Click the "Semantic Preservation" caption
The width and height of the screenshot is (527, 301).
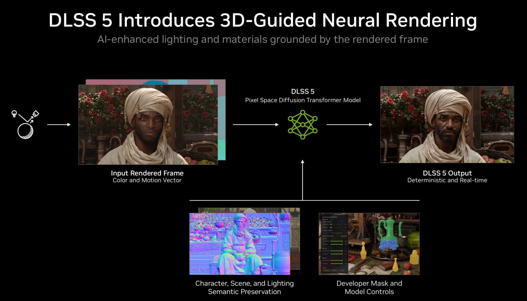244,292
